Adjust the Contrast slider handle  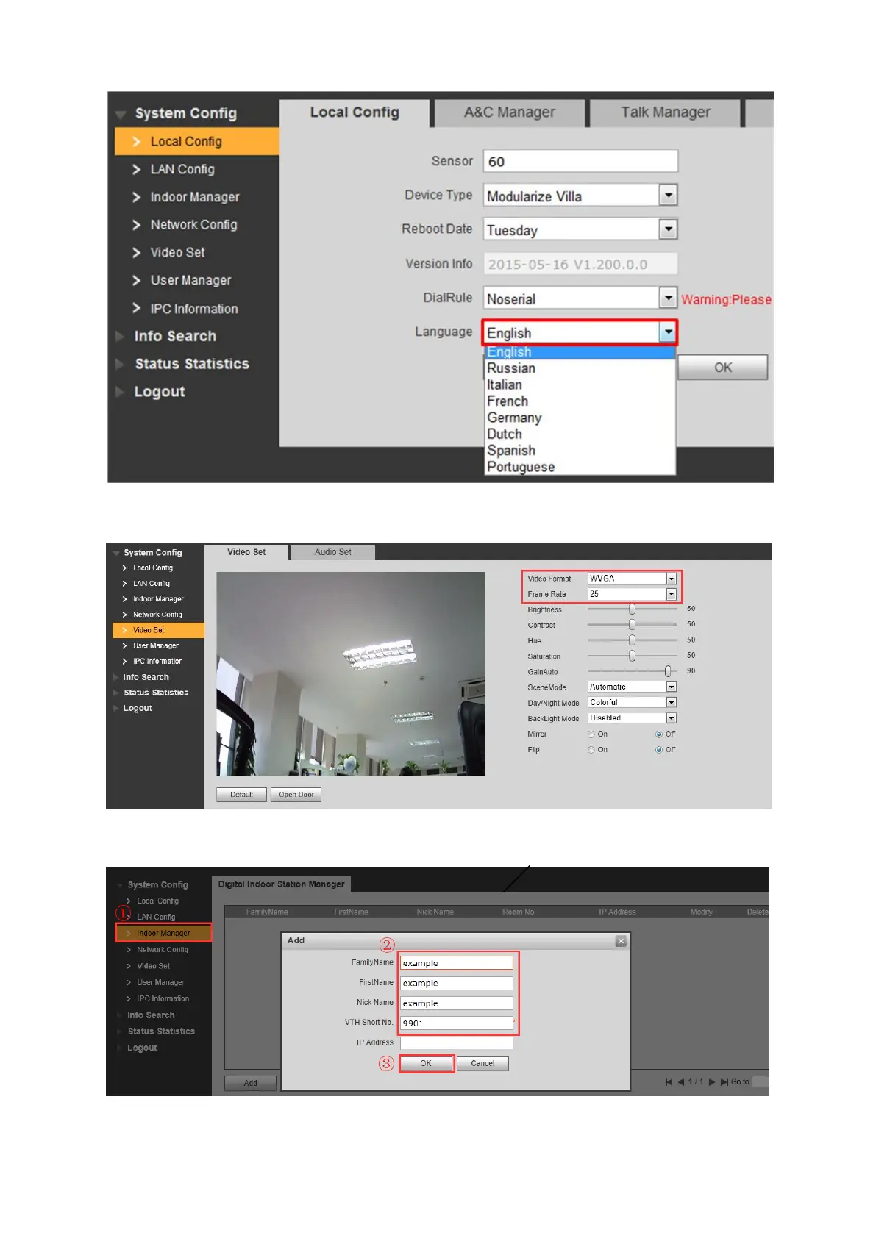(632, 624)
